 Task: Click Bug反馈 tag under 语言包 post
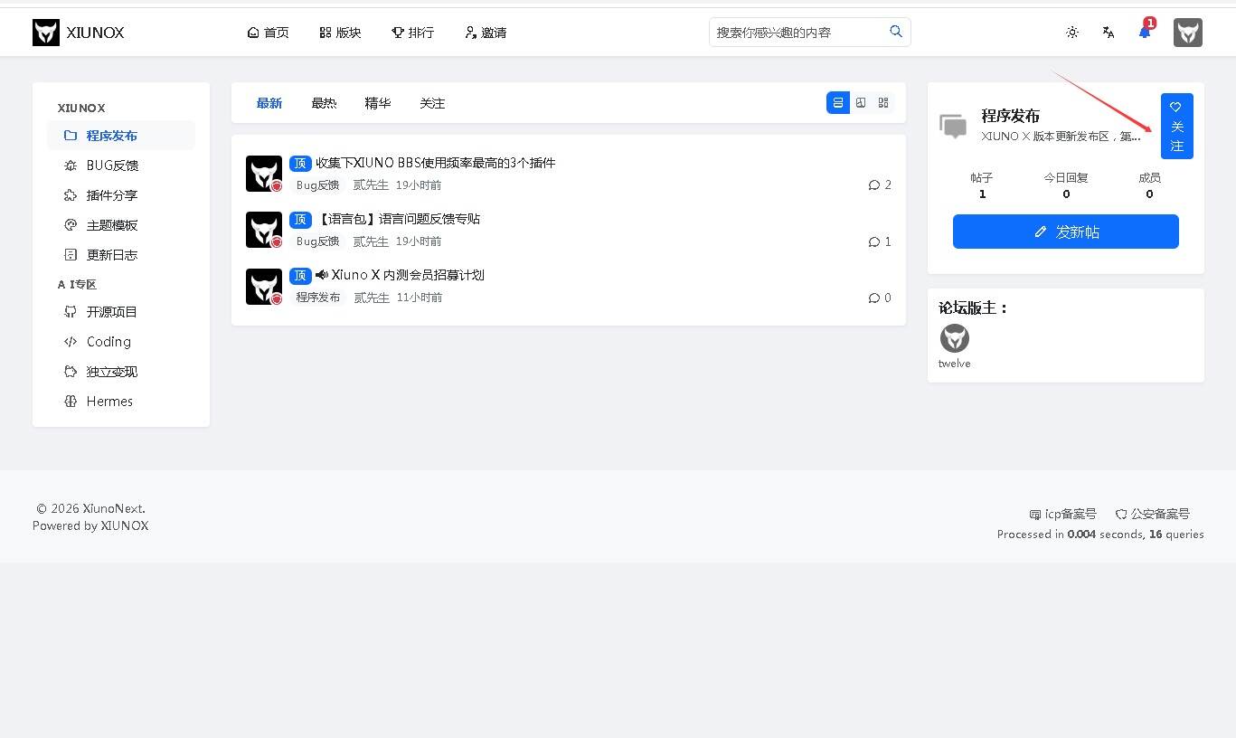pos(317,241)
